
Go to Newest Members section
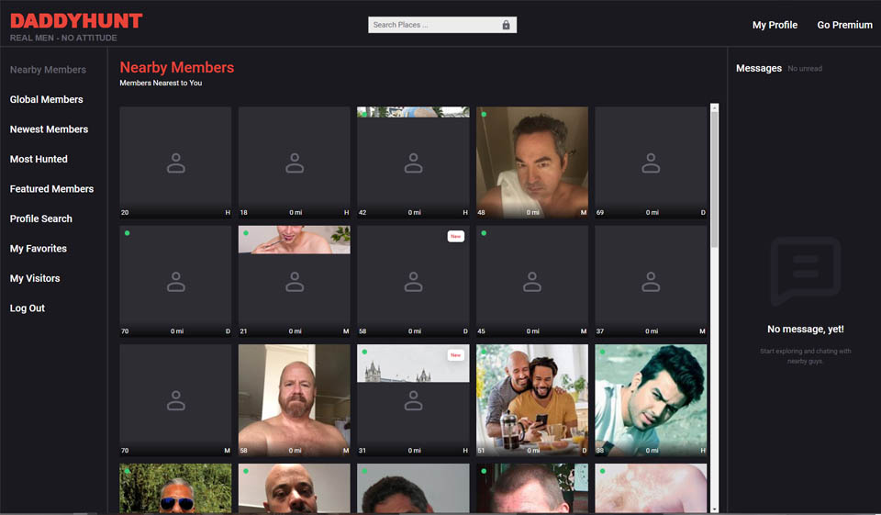coord(50,129)
